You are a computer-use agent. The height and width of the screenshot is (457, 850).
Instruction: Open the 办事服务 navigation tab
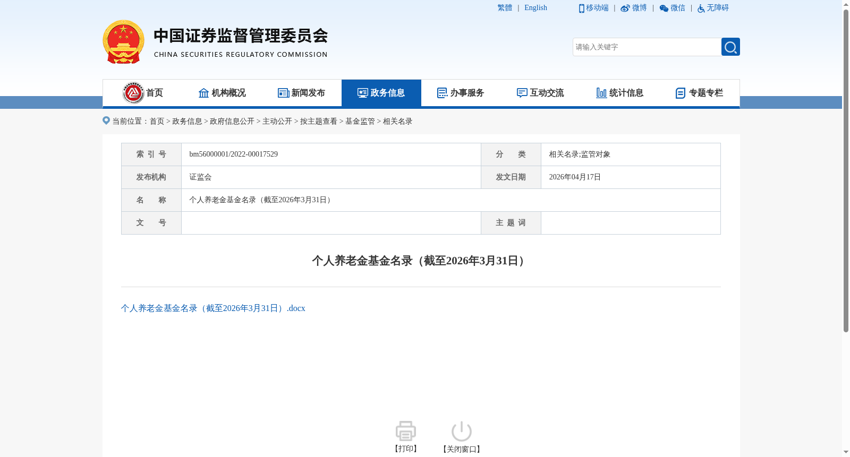point(461,93)
